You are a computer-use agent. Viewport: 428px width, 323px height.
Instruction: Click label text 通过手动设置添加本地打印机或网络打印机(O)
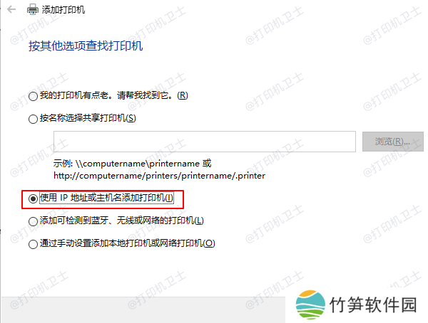click(x=128, y=243)
